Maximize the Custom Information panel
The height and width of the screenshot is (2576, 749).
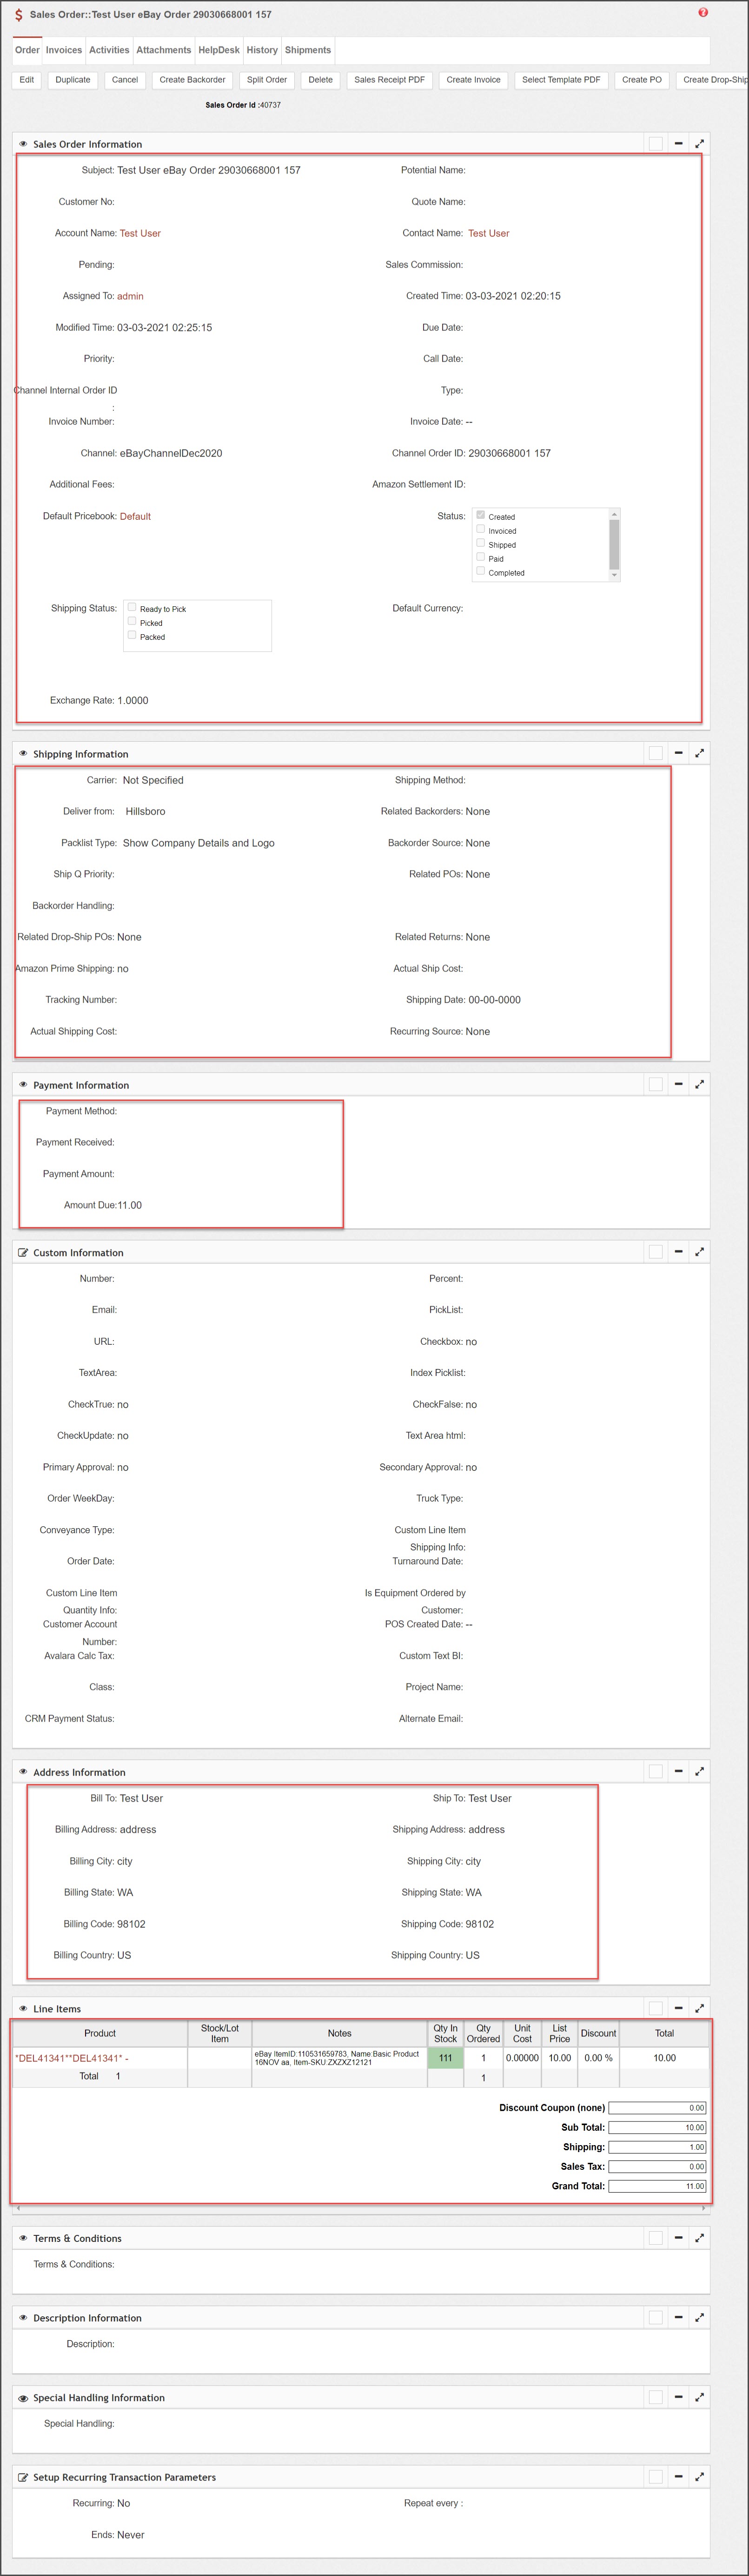699,1252
